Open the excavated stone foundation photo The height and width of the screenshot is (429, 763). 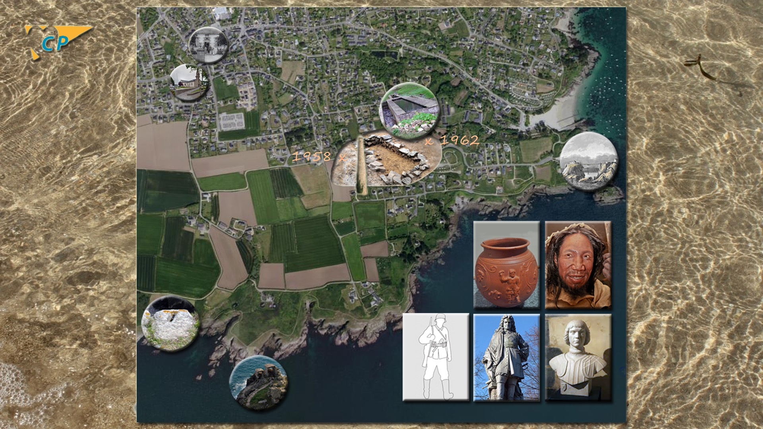click(386, 160)
